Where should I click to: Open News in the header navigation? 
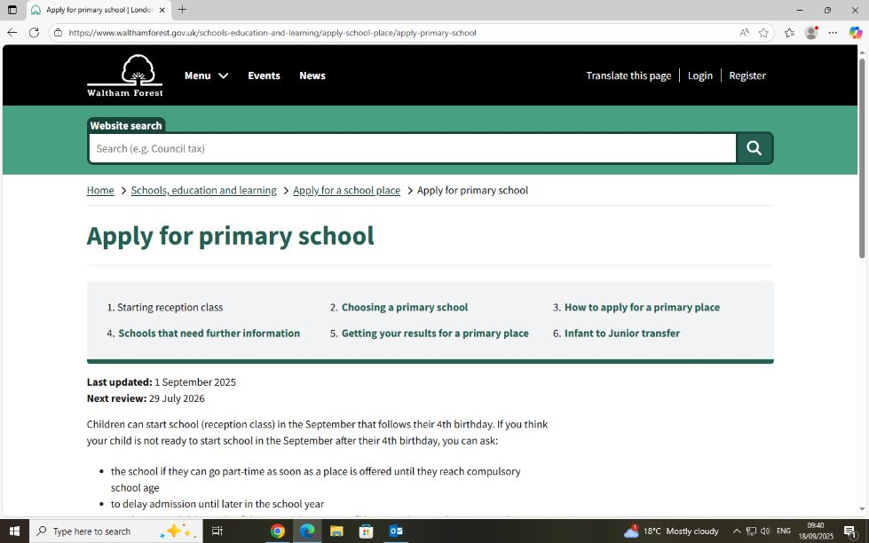[312, 75]
